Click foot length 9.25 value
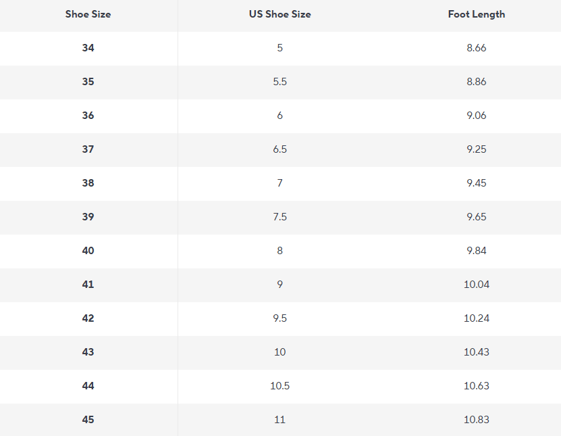The image size is (561, 436). [x=476, y=149]
